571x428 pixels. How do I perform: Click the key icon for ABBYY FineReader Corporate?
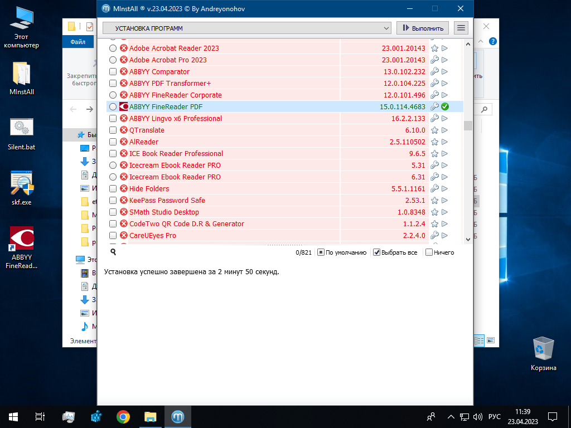pos(434,95)
